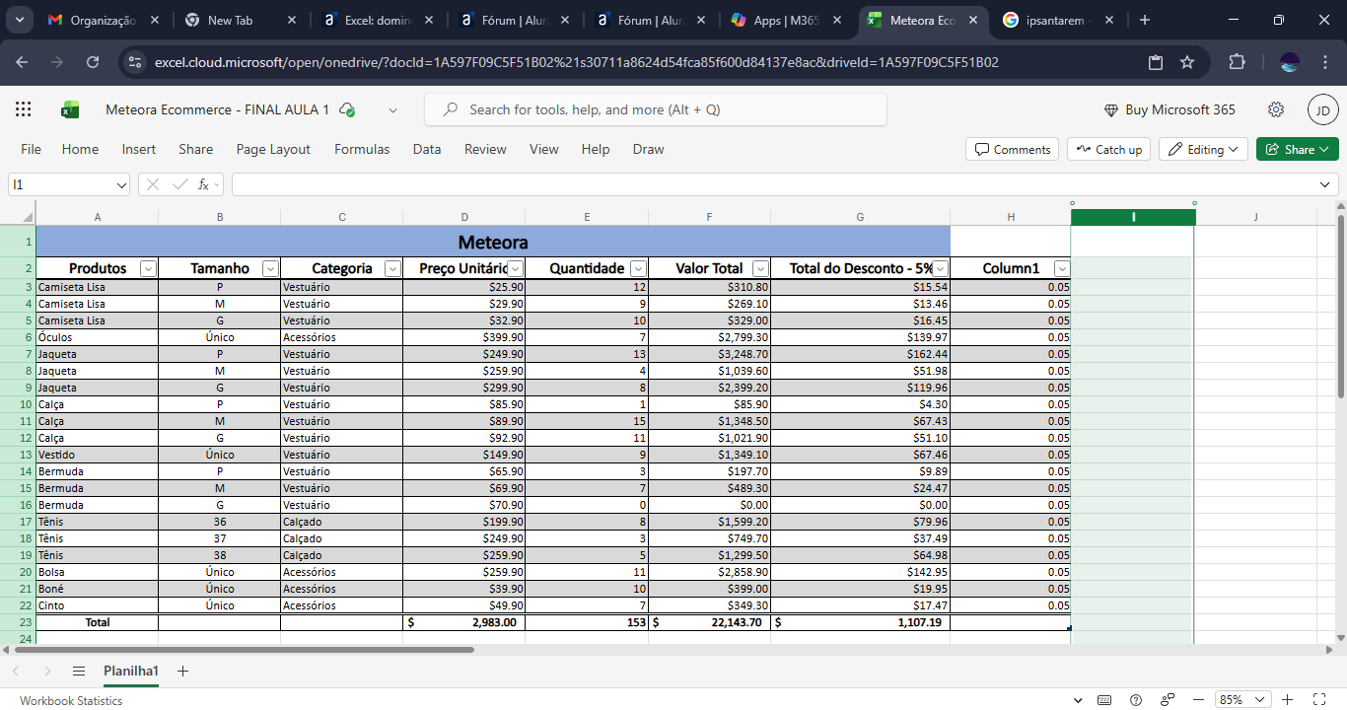Click the Catch up button
The image size is (1347, 710).
coord(1108,150)
